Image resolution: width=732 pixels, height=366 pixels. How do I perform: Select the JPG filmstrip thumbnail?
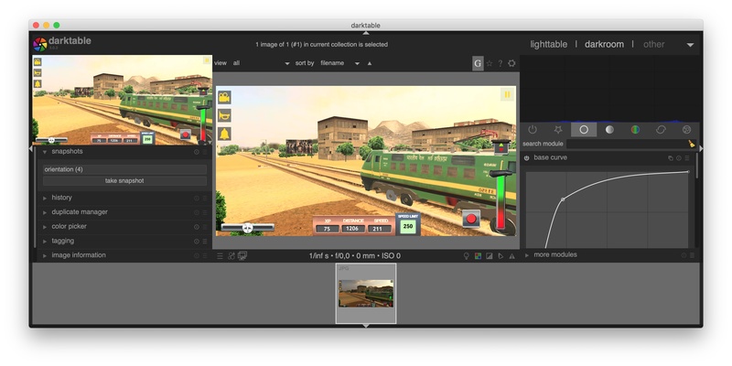(x=366, y=293)
